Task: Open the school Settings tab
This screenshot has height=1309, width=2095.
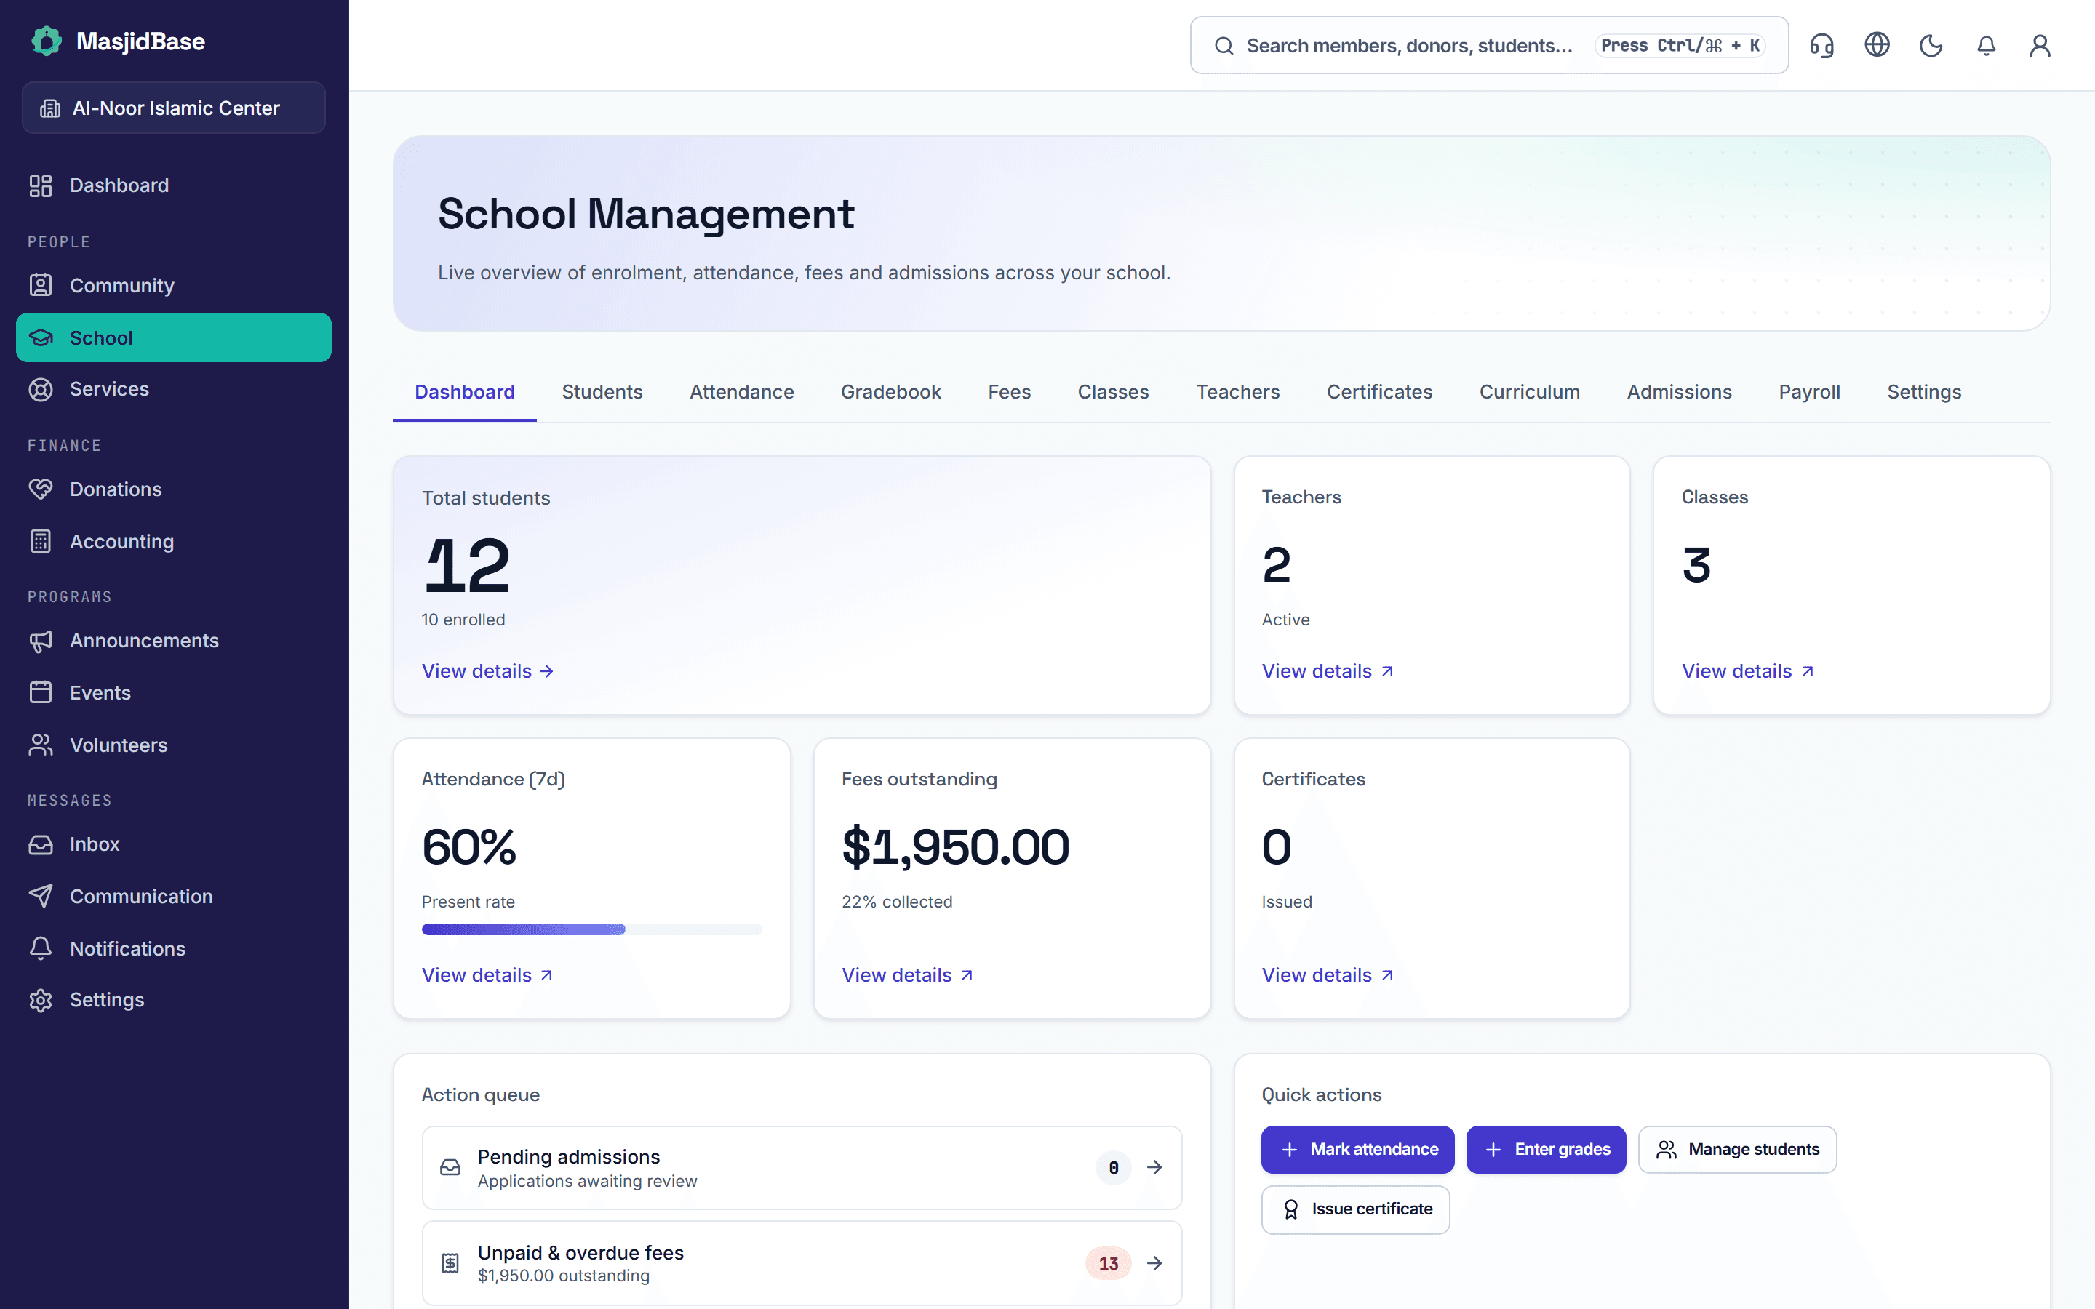Action: [x=1923, y=392]
